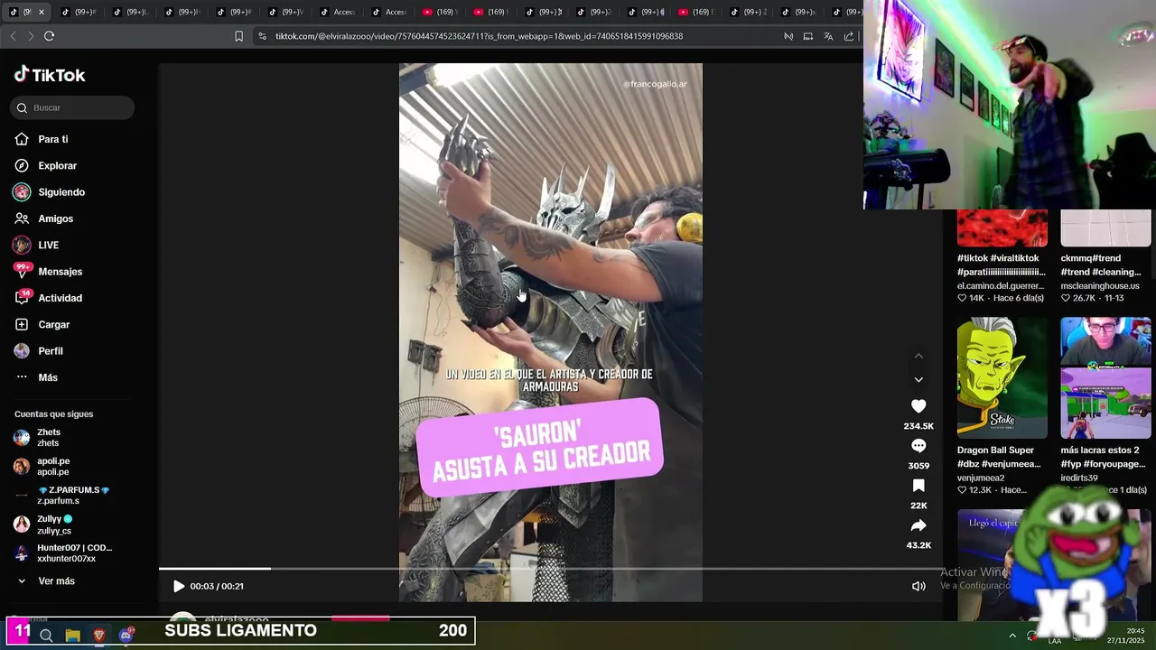Image resolution: width=1156 pixels, height=650 pixels.
Task: Toggle the video volume speaker icon
Action: 918,586
